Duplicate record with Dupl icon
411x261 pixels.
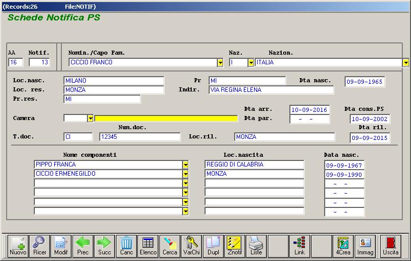coord(213,246)
